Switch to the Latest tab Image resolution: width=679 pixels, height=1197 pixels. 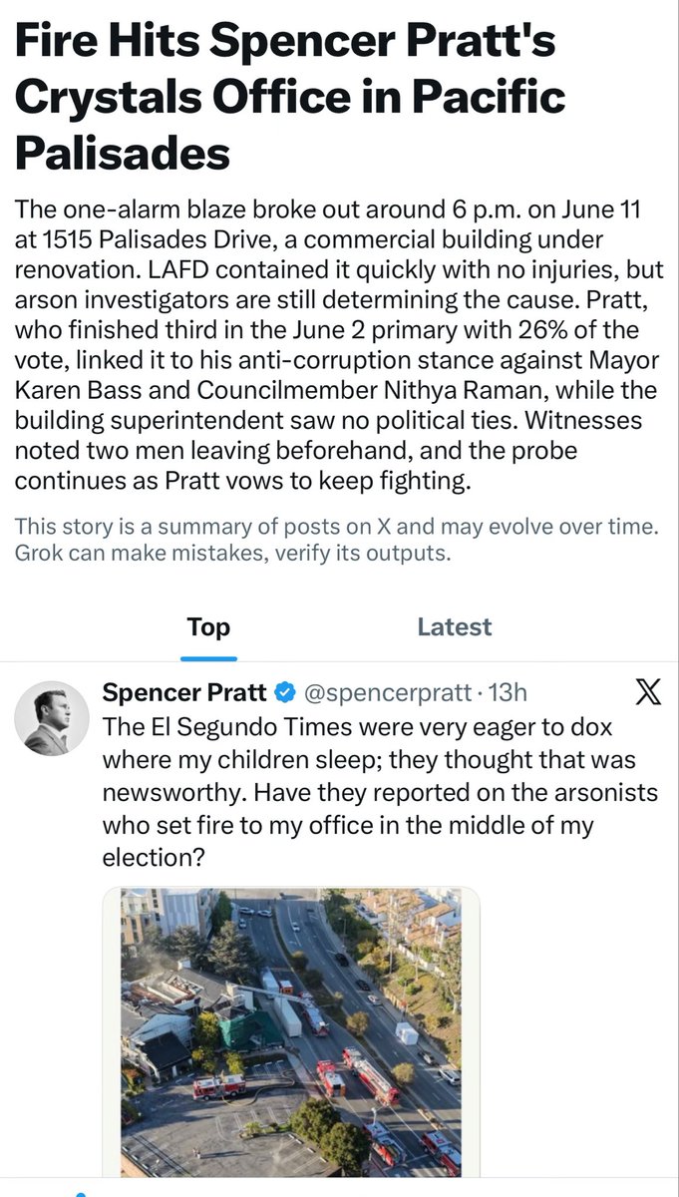click(x=454, y=626)
